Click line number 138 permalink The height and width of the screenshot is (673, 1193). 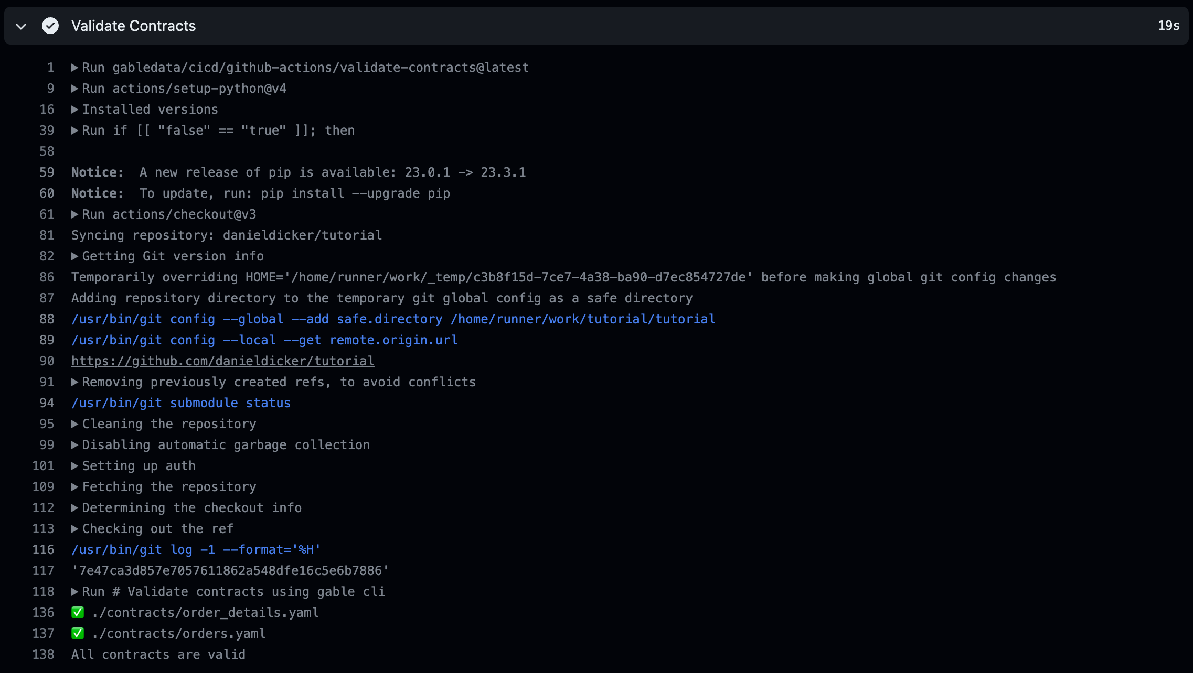click(x=43, y=655)
